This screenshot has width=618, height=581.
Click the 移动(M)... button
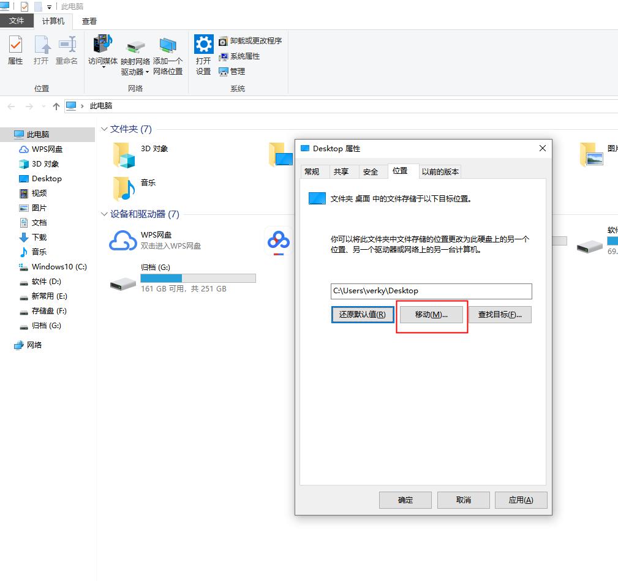click(431, 315)
